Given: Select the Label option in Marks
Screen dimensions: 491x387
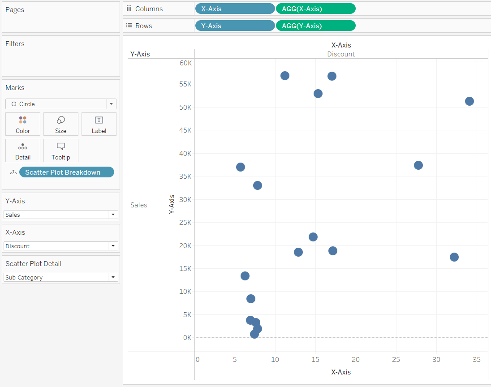Looking at the screenshot, I should click(x=99, y=124).
